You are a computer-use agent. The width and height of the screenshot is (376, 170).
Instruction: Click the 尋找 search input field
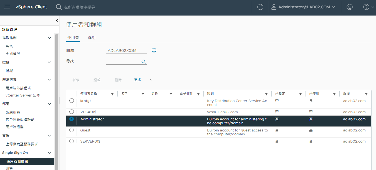tap(123, 61)
